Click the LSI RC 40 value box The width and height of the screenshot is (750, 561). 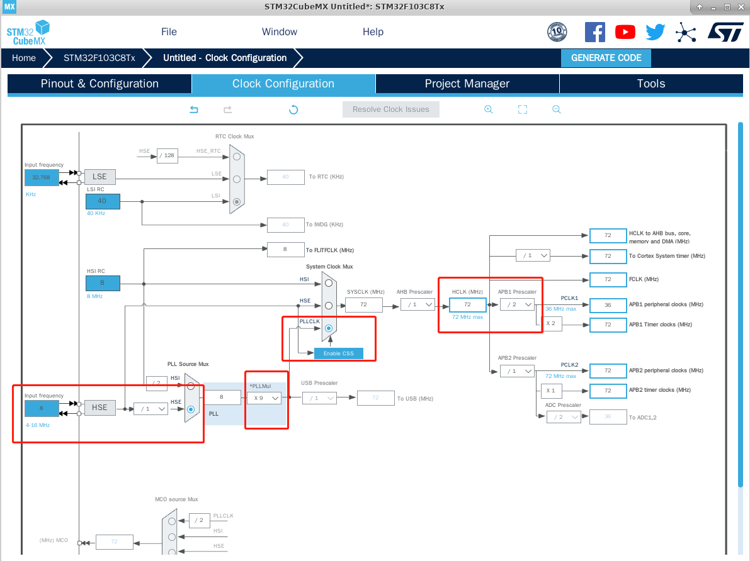[103, 201]
